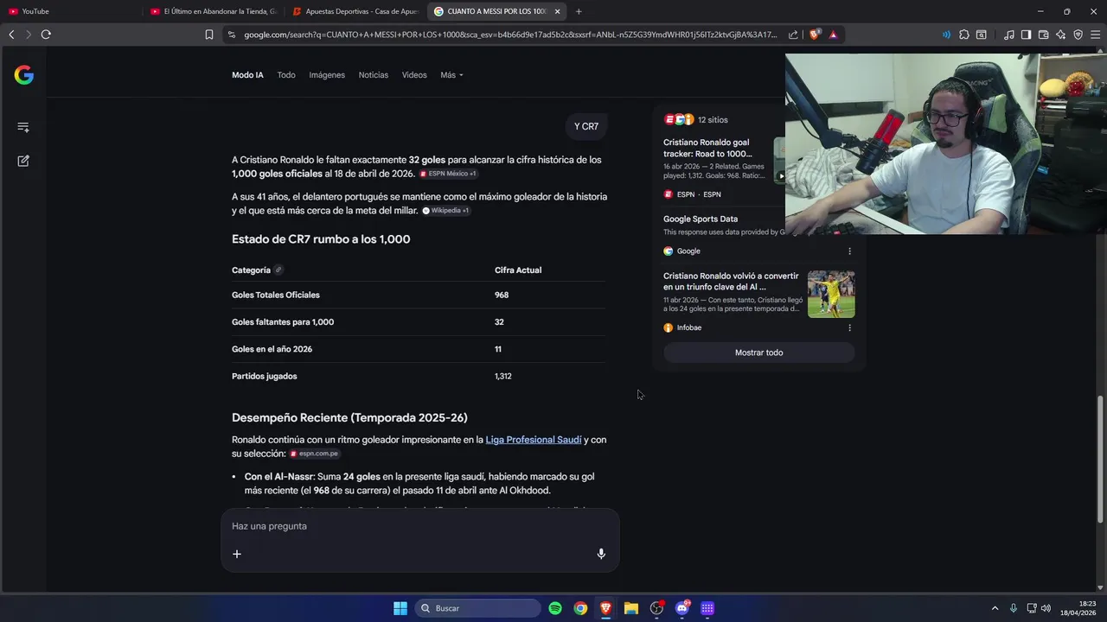Screen dimensions: 1107x622
Task: Switch to El Último en Abandonar la Tienda tab
Action: pyautogui.click(x=214, y=11)
